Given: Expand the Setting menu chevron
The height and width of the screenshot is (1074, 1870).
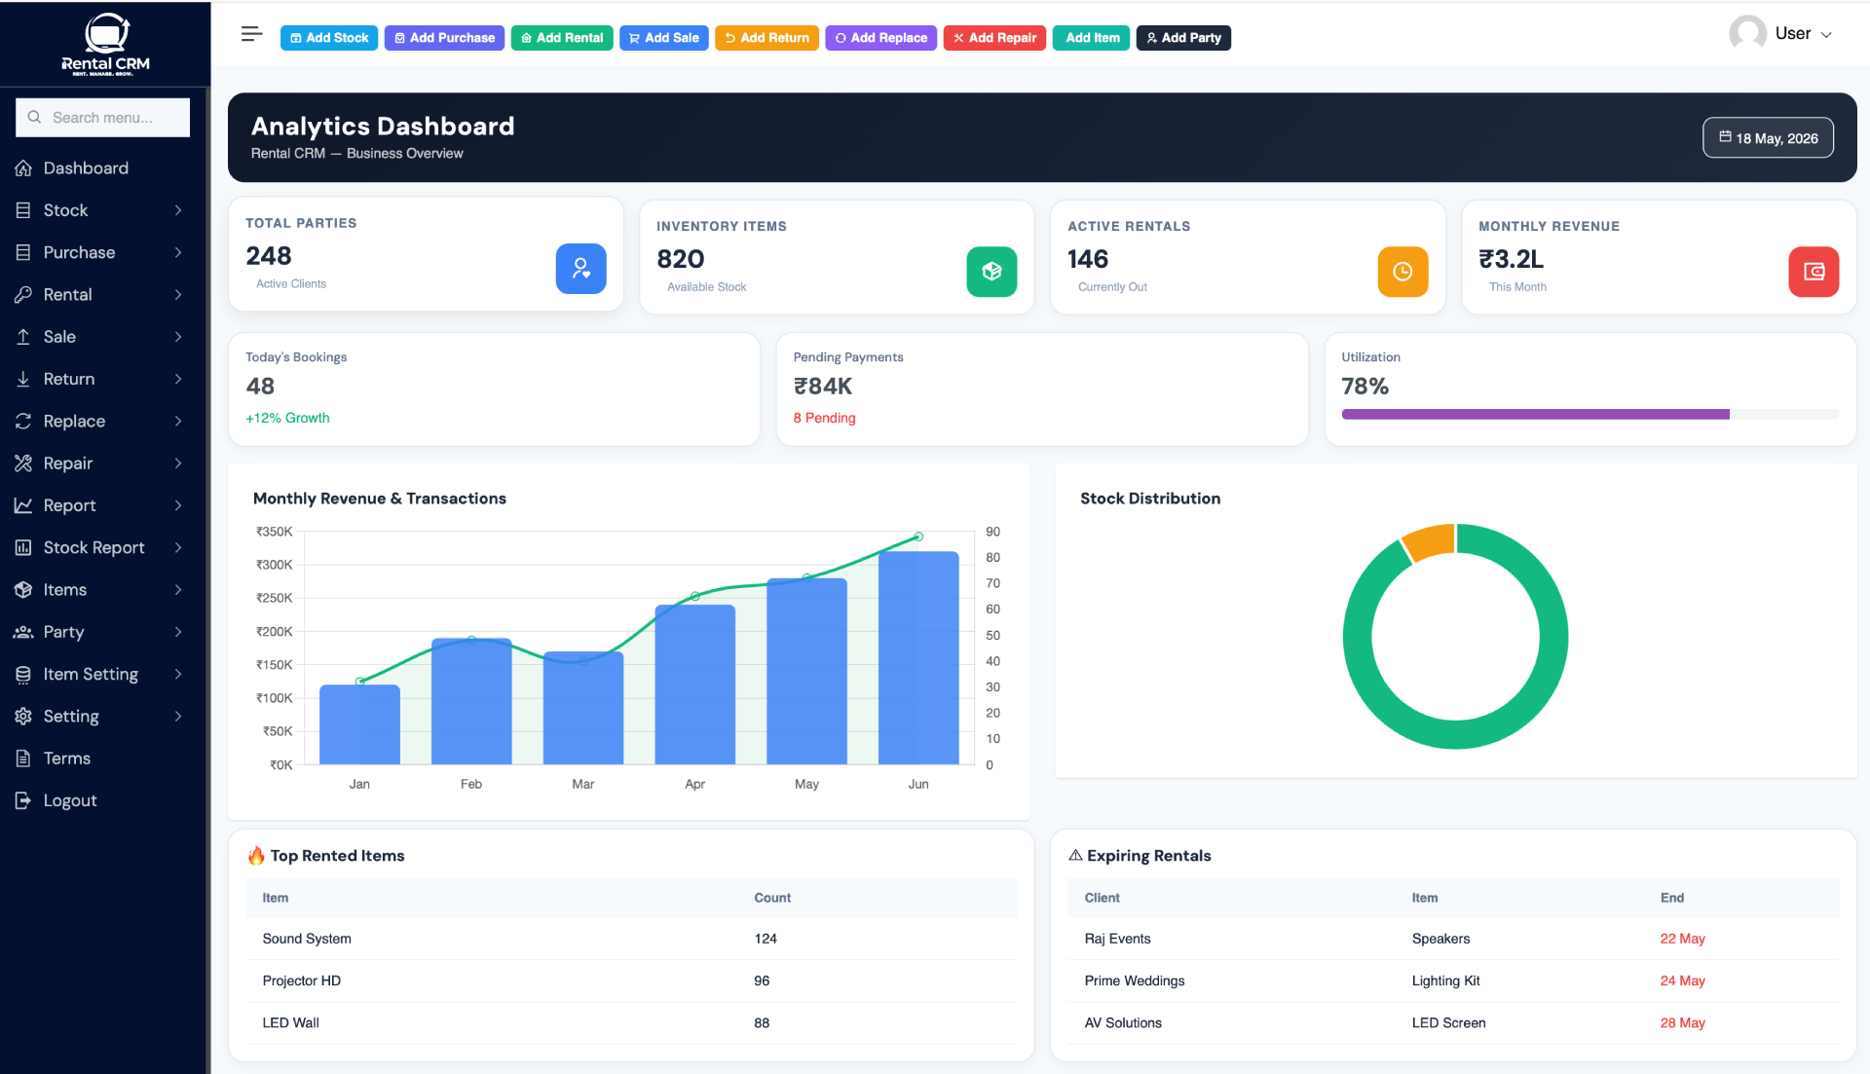Looking at the screenshot, I should pyautogui.click(x=178, y=717).
